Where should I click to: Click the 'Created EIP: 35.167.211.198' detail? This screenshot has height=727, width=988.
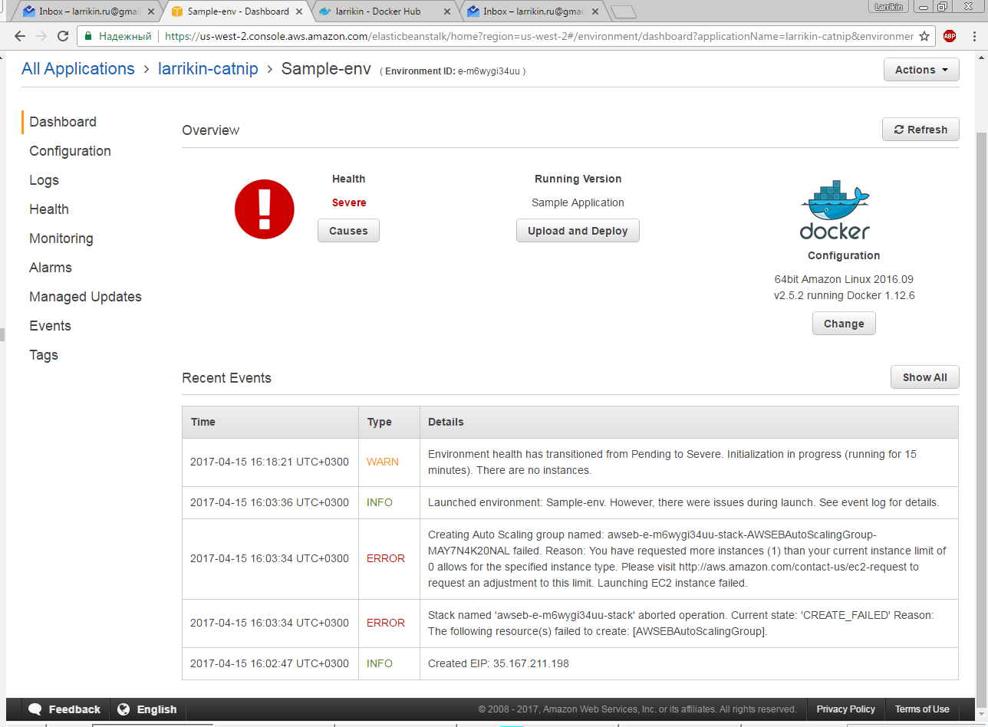(x=499, y=663)
